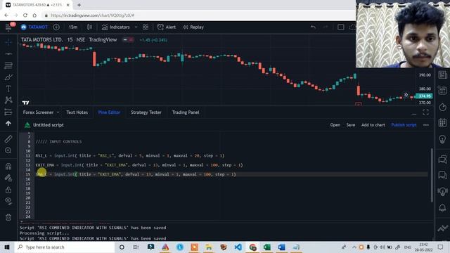Screen dimensions: 450x253
Task: Select the ruler measure tool
Action: coord(8,139)
